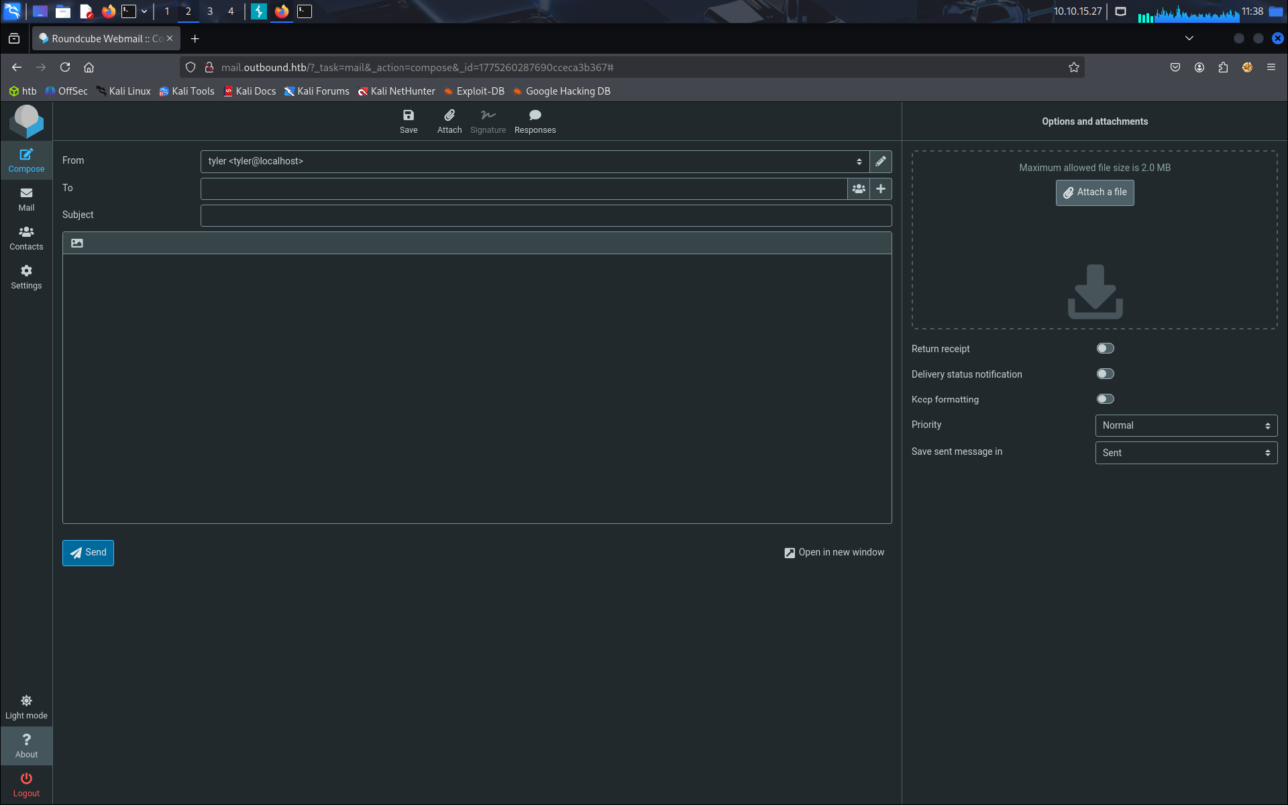Open Save sent message in dropdown

point(1185,453)
